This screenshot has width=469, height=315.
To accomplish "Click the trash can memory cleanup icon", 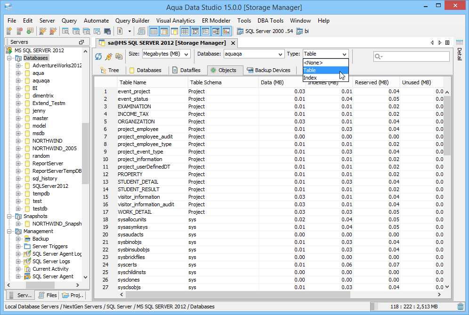I will coord(461,307).
